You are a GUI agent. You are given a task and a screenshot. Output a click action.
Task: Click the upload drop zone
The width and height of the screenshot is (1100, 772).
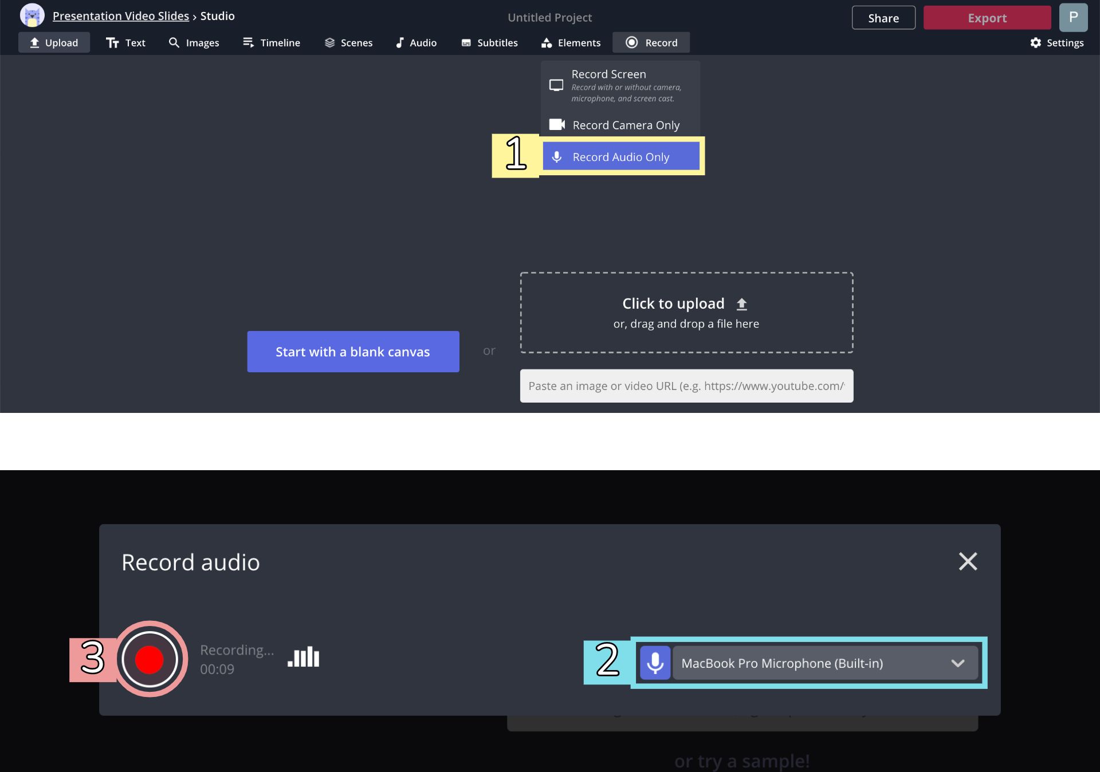(686, 312)
